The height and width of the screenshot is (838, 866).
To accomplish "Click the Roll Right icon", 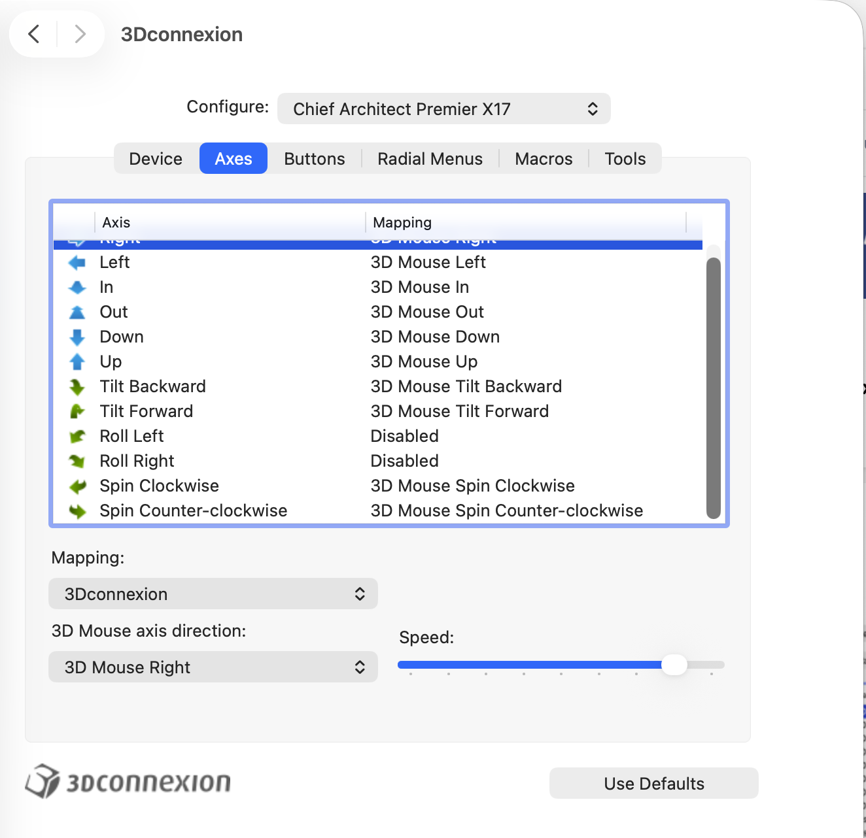I will (77, 461).
